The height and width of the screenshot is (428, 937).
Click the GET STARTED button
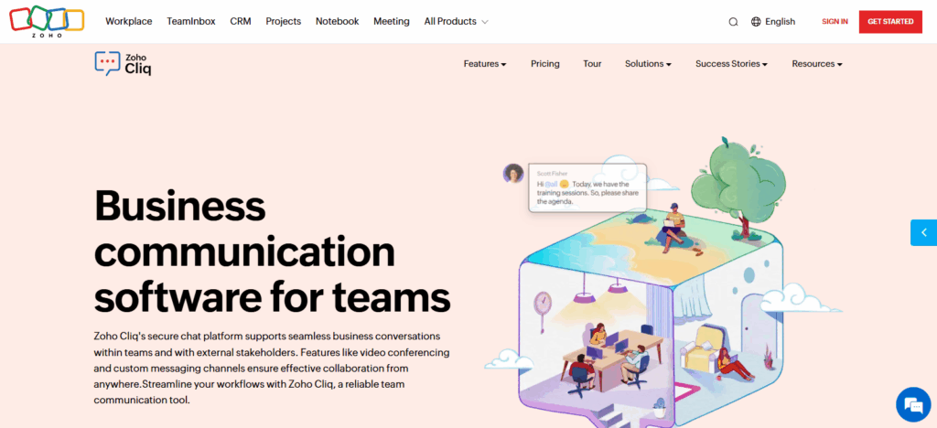(x=889, y=21)
